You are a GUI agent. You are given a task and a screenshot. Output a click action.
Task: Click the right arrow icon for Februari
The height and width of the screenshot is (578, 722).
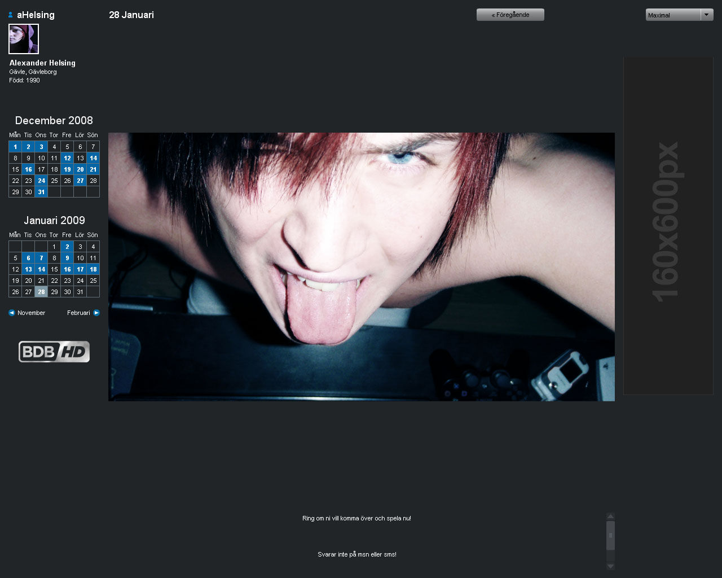pos(96,313)
